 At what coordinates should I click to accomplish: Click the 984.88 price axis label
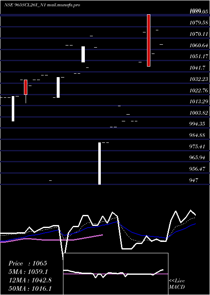(x=197, y=135)
